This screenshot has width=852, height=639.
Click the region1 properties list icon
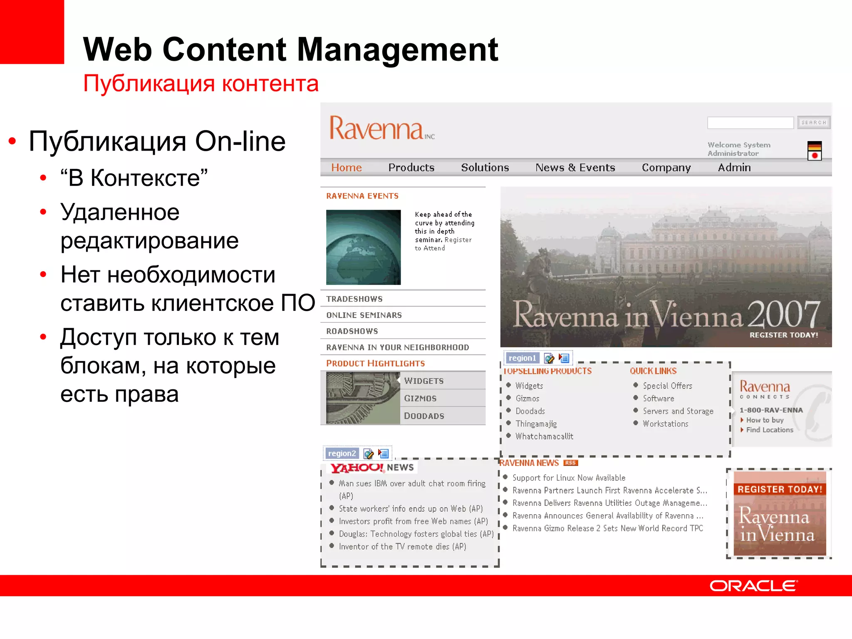click(564, 358)
